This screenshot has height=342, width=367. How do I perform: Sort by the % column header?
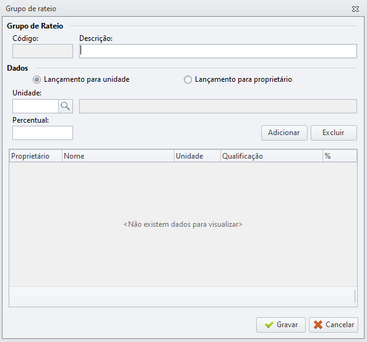[x=340, y=156]
